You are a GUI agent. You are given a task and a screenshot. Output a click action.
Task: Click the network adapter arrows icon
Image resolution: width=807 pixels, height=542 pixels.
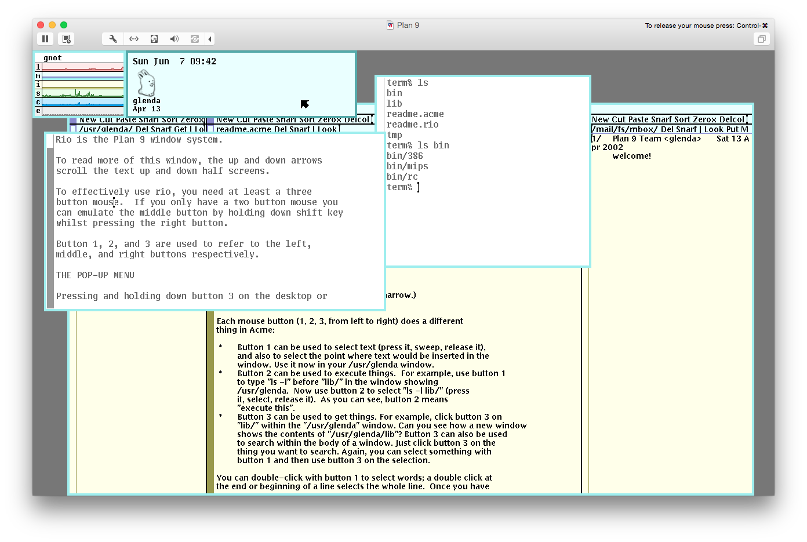pyautogui.click(x=134, y=39)
